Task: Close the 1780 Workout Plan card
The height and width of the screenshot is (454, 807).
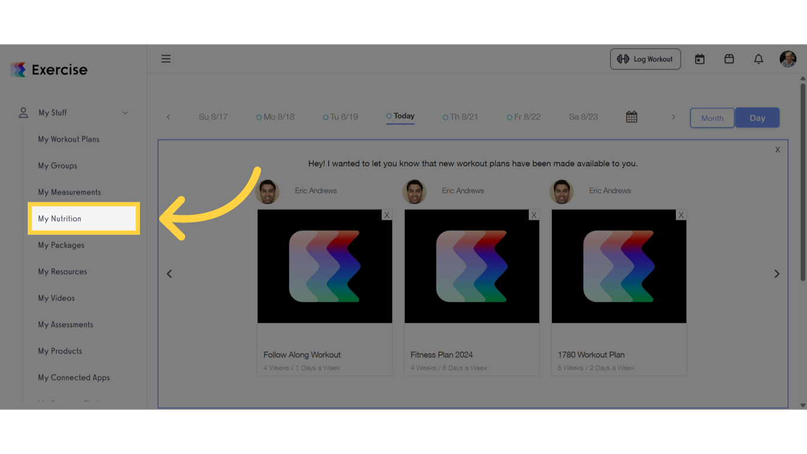Action: click(x=681, y=215)
